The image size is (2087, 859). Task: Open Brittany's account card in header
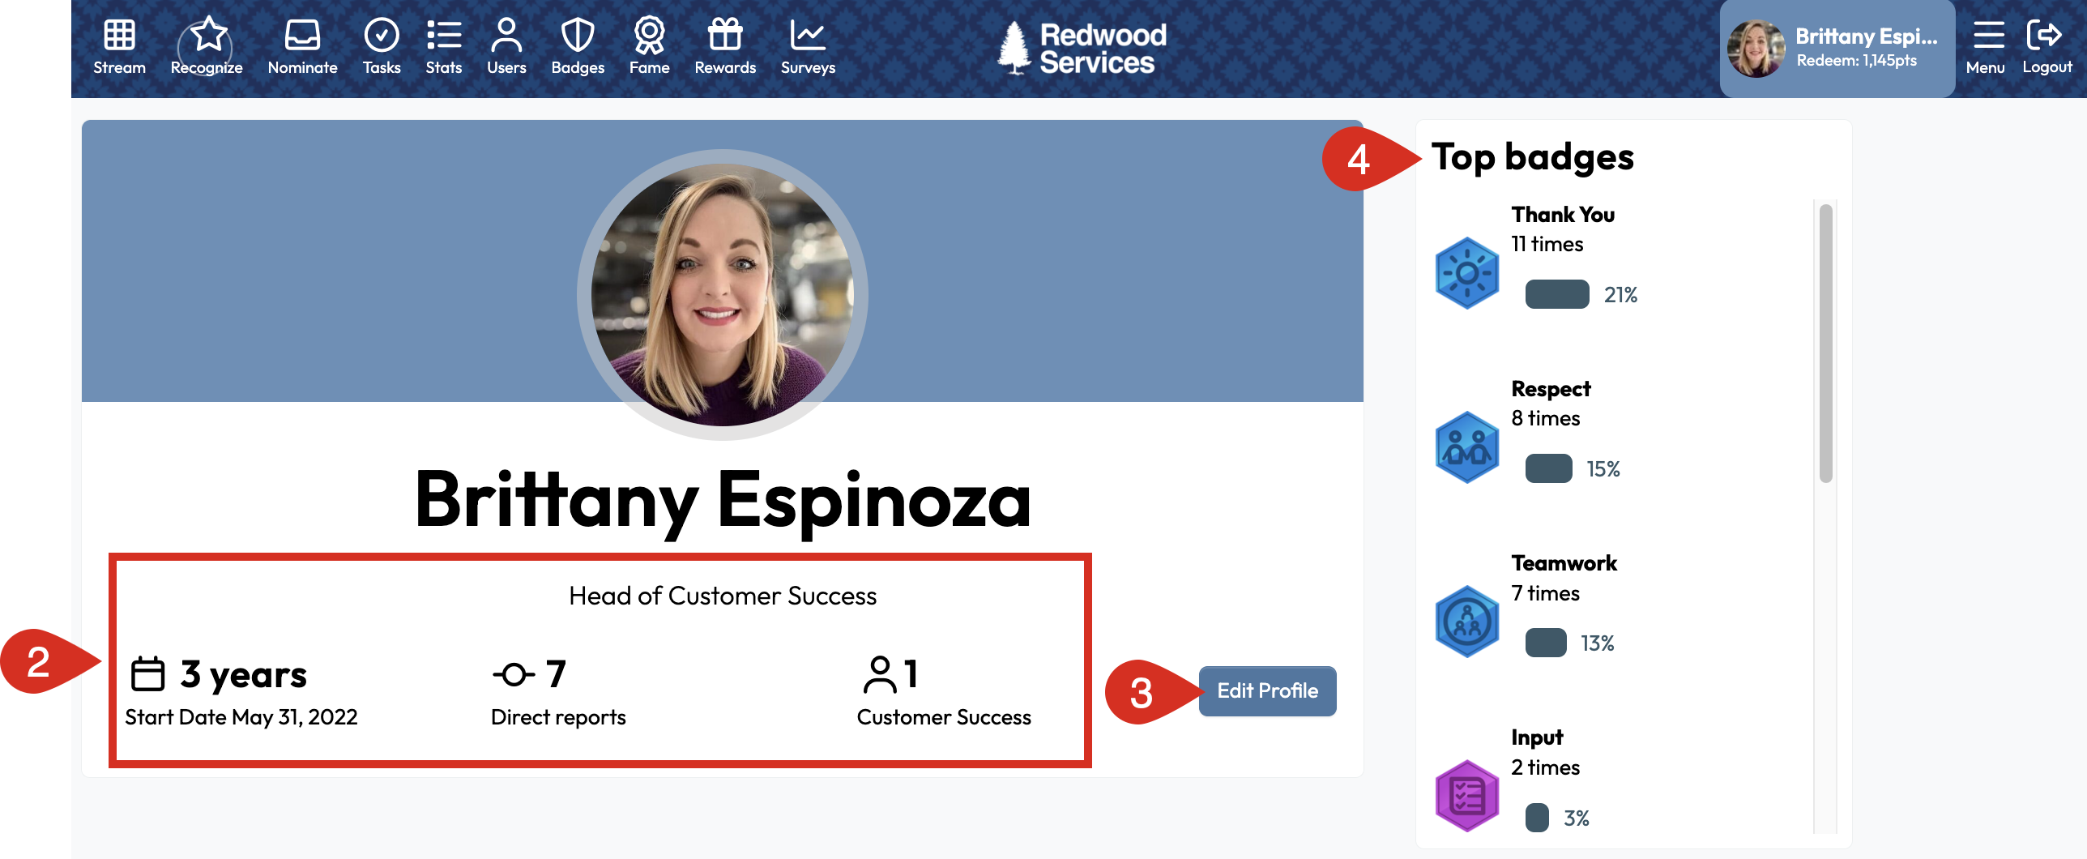click(1837, 49)
